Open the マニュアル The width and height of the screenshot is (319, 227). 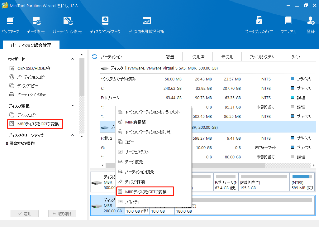(288, 25)
